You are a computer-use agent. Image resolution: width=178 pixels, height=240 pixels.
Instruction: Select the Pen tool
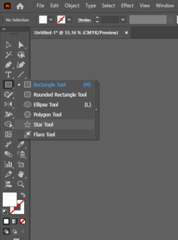[8, 65]
